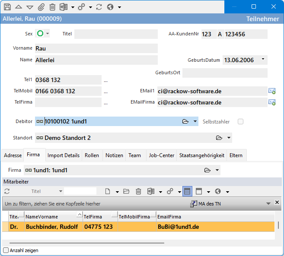Open folder icon in Debitor field
This screenshot has width=284, height=256.
point(185,122)
